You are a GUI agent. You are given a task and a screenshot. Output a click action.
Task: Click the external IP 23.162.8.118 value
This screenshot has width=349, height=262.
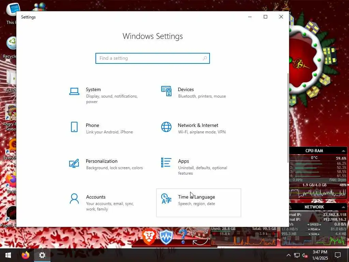point(335,215)
